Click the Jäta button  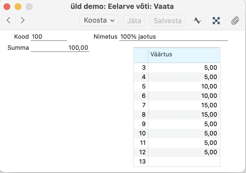pos(134,20)
